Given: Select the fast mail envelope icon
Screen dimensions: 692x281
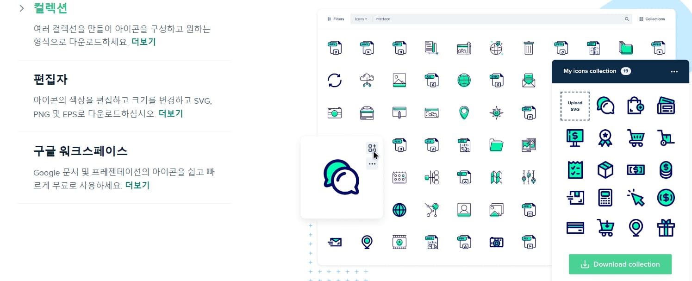Looking at the screenshot, I should 334,242.
